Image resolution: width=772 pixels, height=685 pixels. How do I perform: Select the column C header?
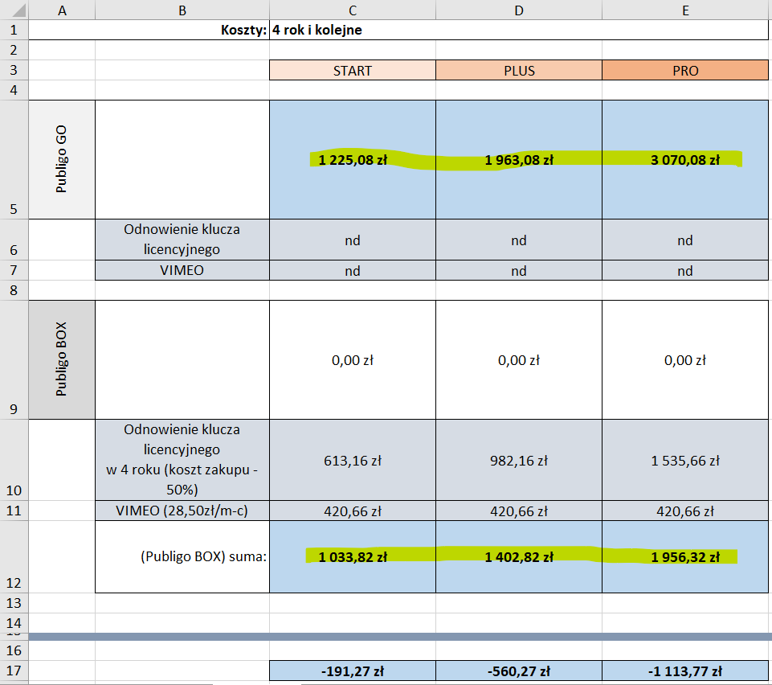(x=353, y=10)
